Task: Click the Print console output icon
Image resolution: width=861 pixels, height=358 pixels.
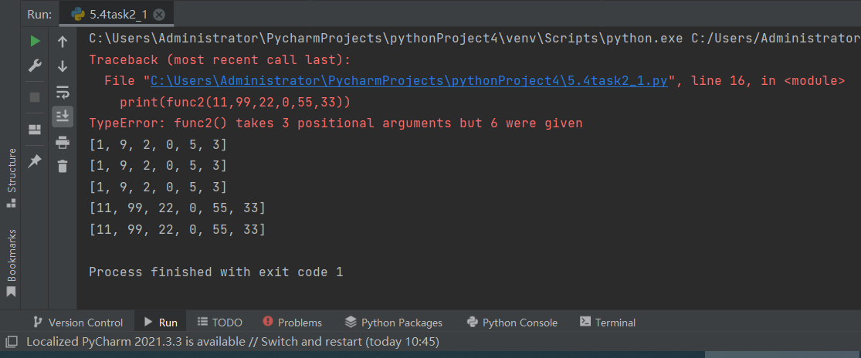Action: click(63, 142)
